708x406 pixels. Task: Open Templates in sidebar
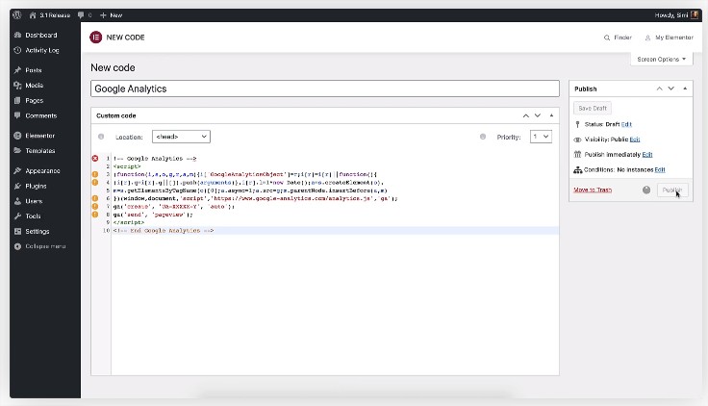(40, 150)
